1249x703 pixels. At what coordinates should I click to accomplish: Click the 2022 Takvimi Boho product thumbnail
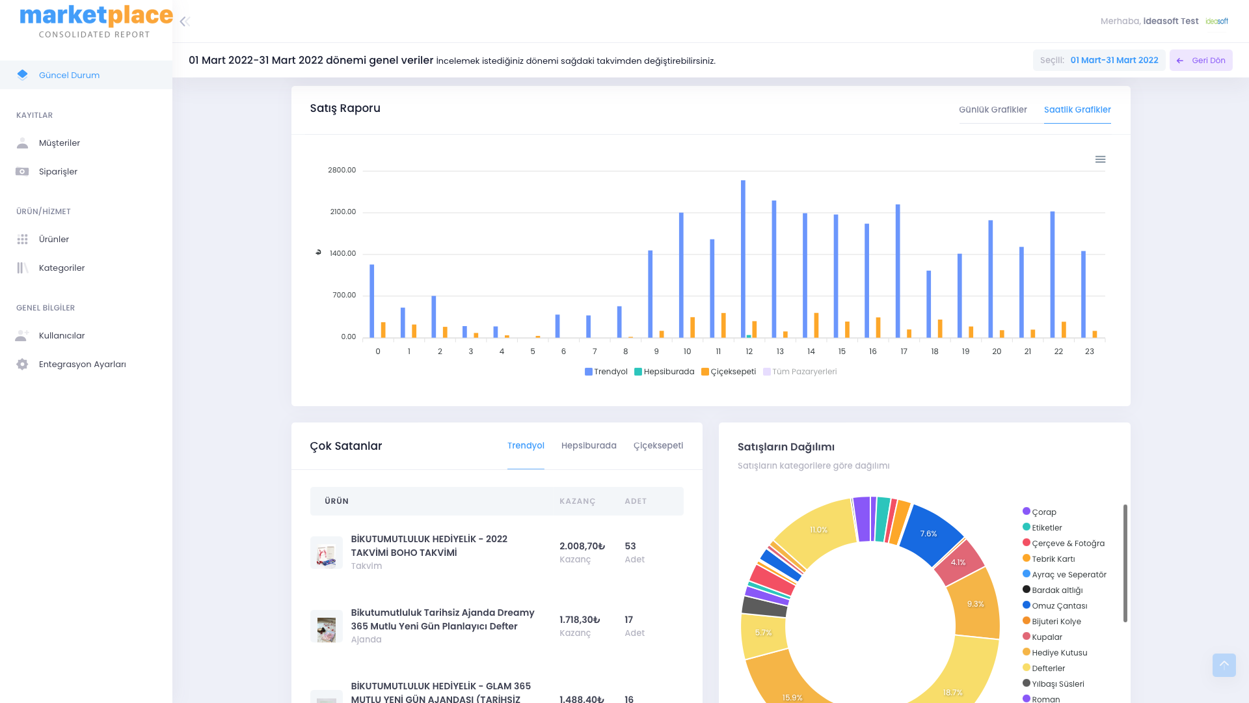coord(327,553)
